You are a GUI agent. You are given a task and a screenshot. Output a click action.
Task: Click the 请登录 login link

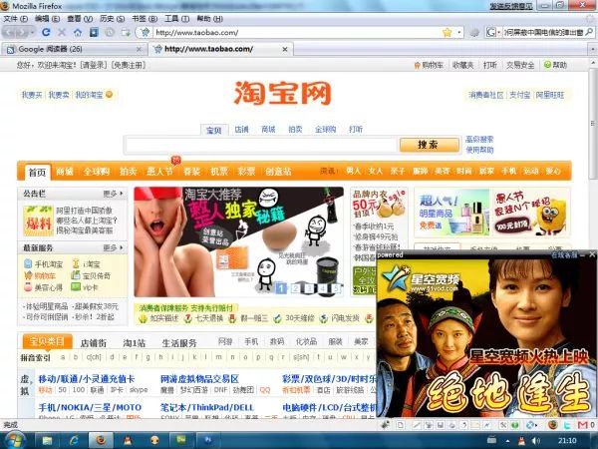94,65
